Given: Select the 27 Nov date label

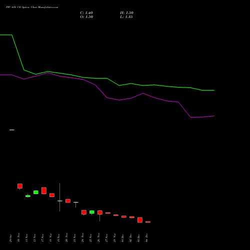Looking at the screenshot, I should [106, 237].
